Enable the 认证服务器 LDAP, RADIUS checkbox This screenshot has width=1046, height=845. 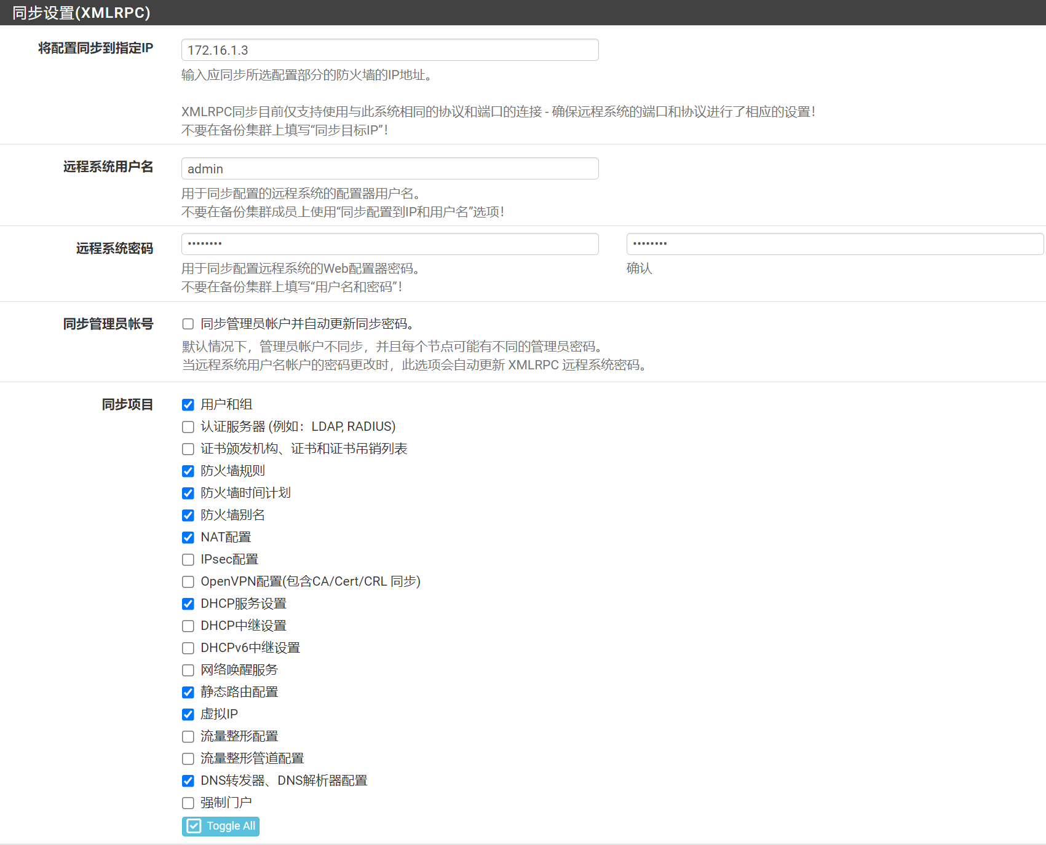(188, 426)
